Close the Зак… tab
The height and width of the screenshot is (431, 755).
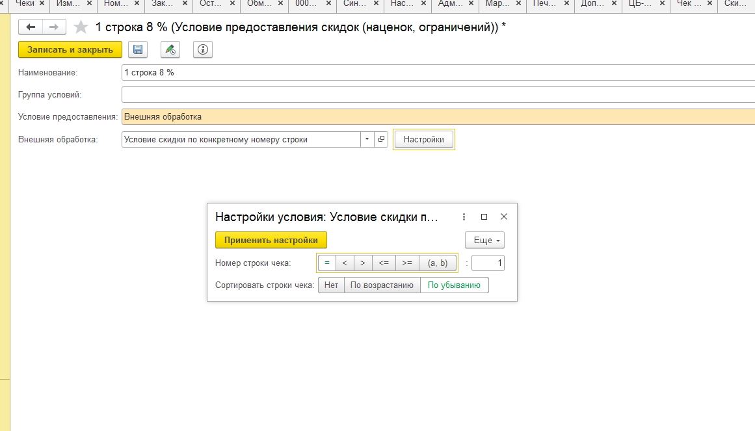185,3
